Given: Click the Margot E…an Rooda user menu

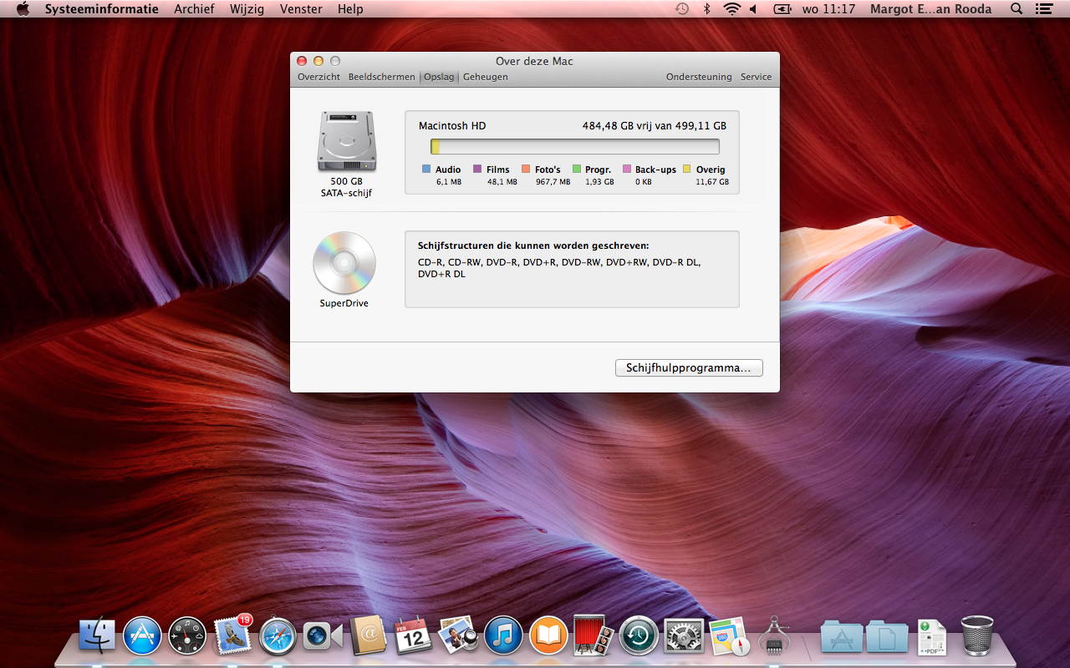Looking at the screenshot, I should (930, 9).
